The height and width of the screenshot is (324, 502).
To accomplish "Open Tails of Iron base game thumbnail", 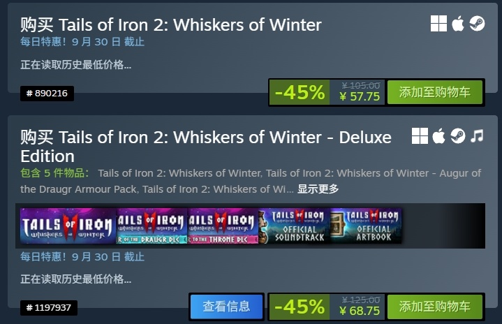I will (68, 226).
